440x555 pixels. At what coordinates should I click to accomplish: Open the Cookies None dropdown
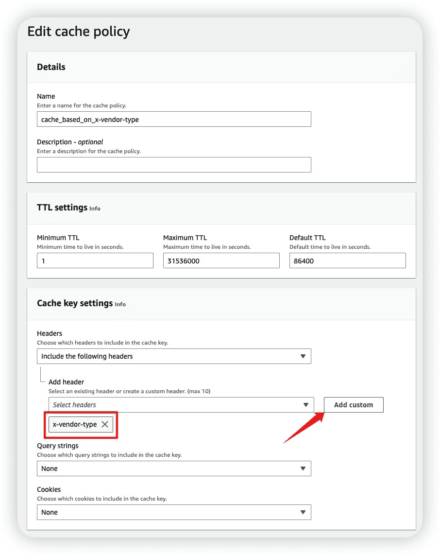[x=174, y=512]
